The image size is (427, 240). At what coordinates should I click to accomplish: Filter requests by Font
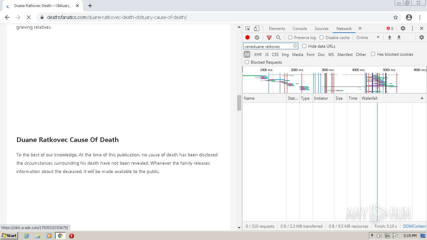tap(311, 54)
